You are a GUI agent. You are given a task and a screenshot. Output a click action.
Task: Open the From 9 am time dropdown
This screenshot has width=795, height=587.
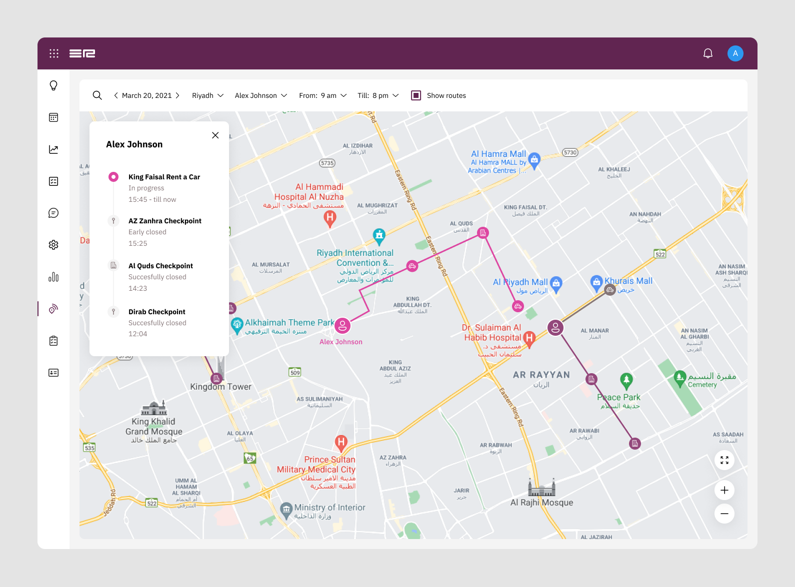click(322, 95)
